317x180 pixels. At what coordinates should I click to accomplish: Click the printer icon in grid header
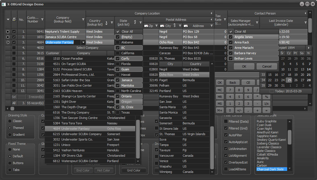click(x=14, y=20)
